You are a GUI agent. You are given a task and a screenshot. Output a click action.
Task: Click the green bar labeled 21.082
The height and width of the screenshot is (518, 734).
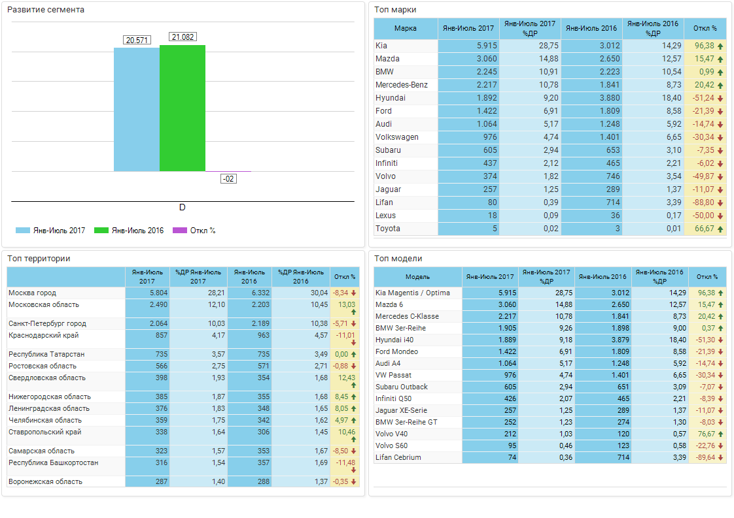[x=183, y=108]
